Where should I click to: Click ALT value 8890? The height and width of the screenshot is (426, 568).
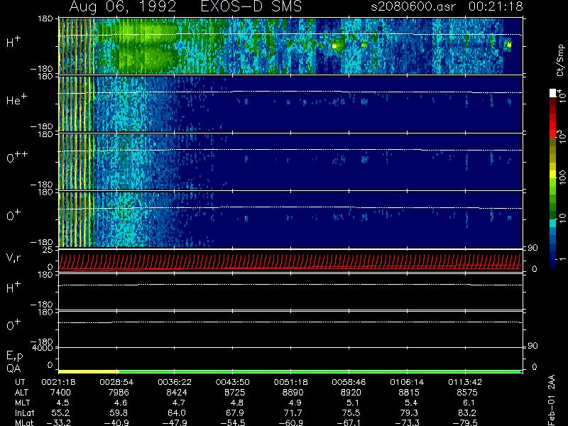pyautogui.click(x=293, y=393)
